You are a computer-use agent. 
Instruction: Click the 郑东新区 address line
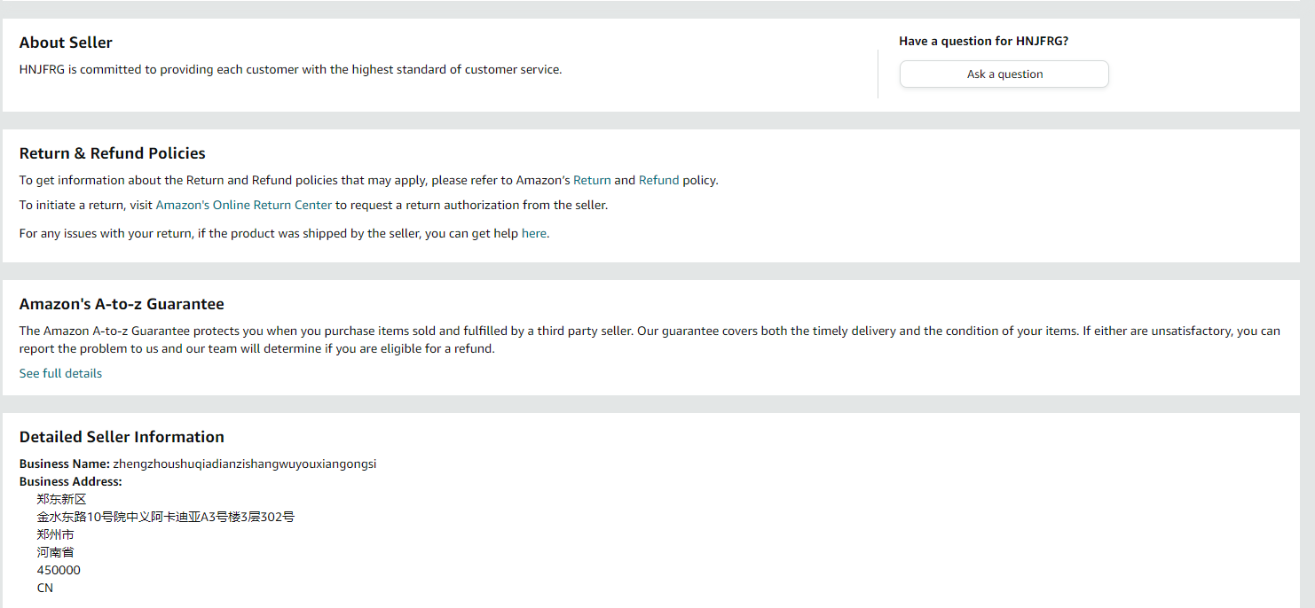pos(61,499)
